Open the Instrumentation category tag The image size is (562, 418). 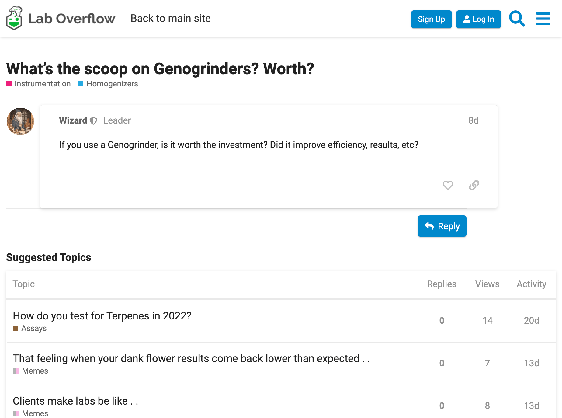(39, 84)
